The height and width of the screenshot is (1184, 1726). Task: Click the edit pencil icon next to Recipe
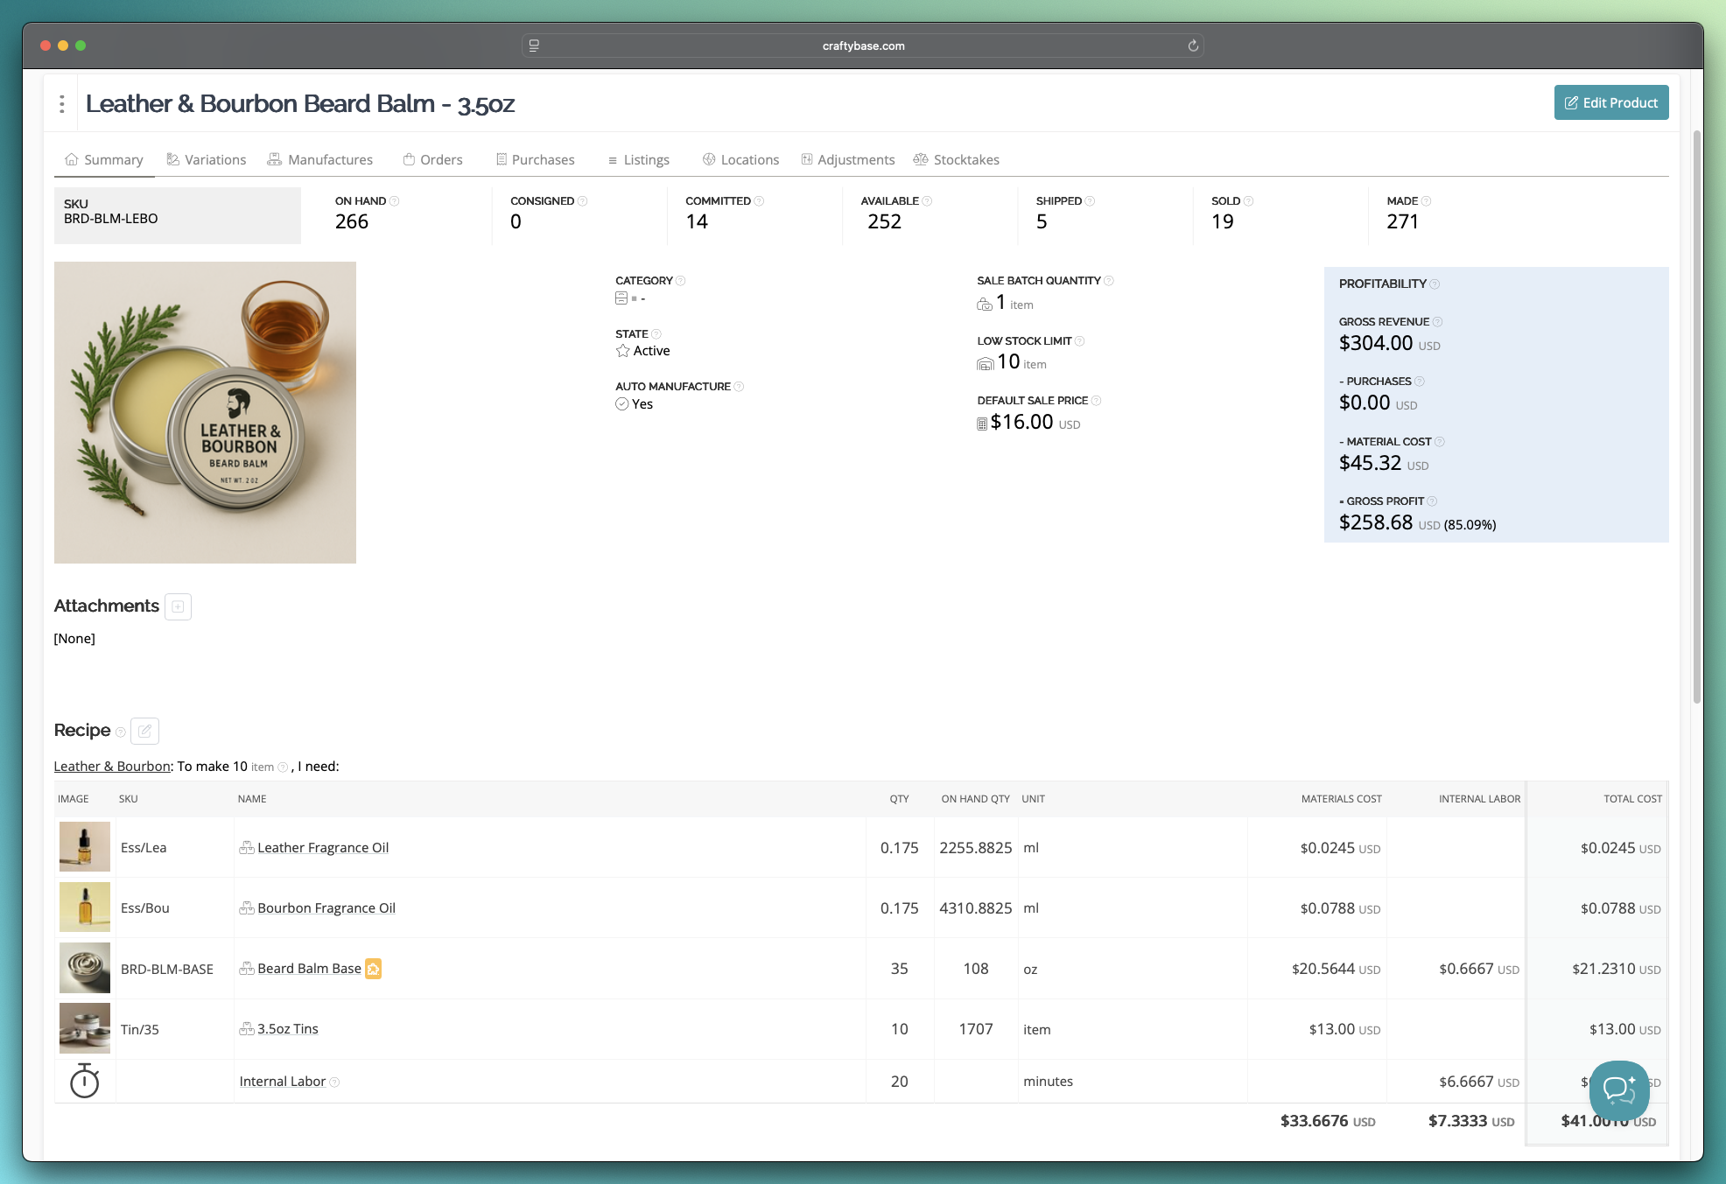click(x=145, y=731)
